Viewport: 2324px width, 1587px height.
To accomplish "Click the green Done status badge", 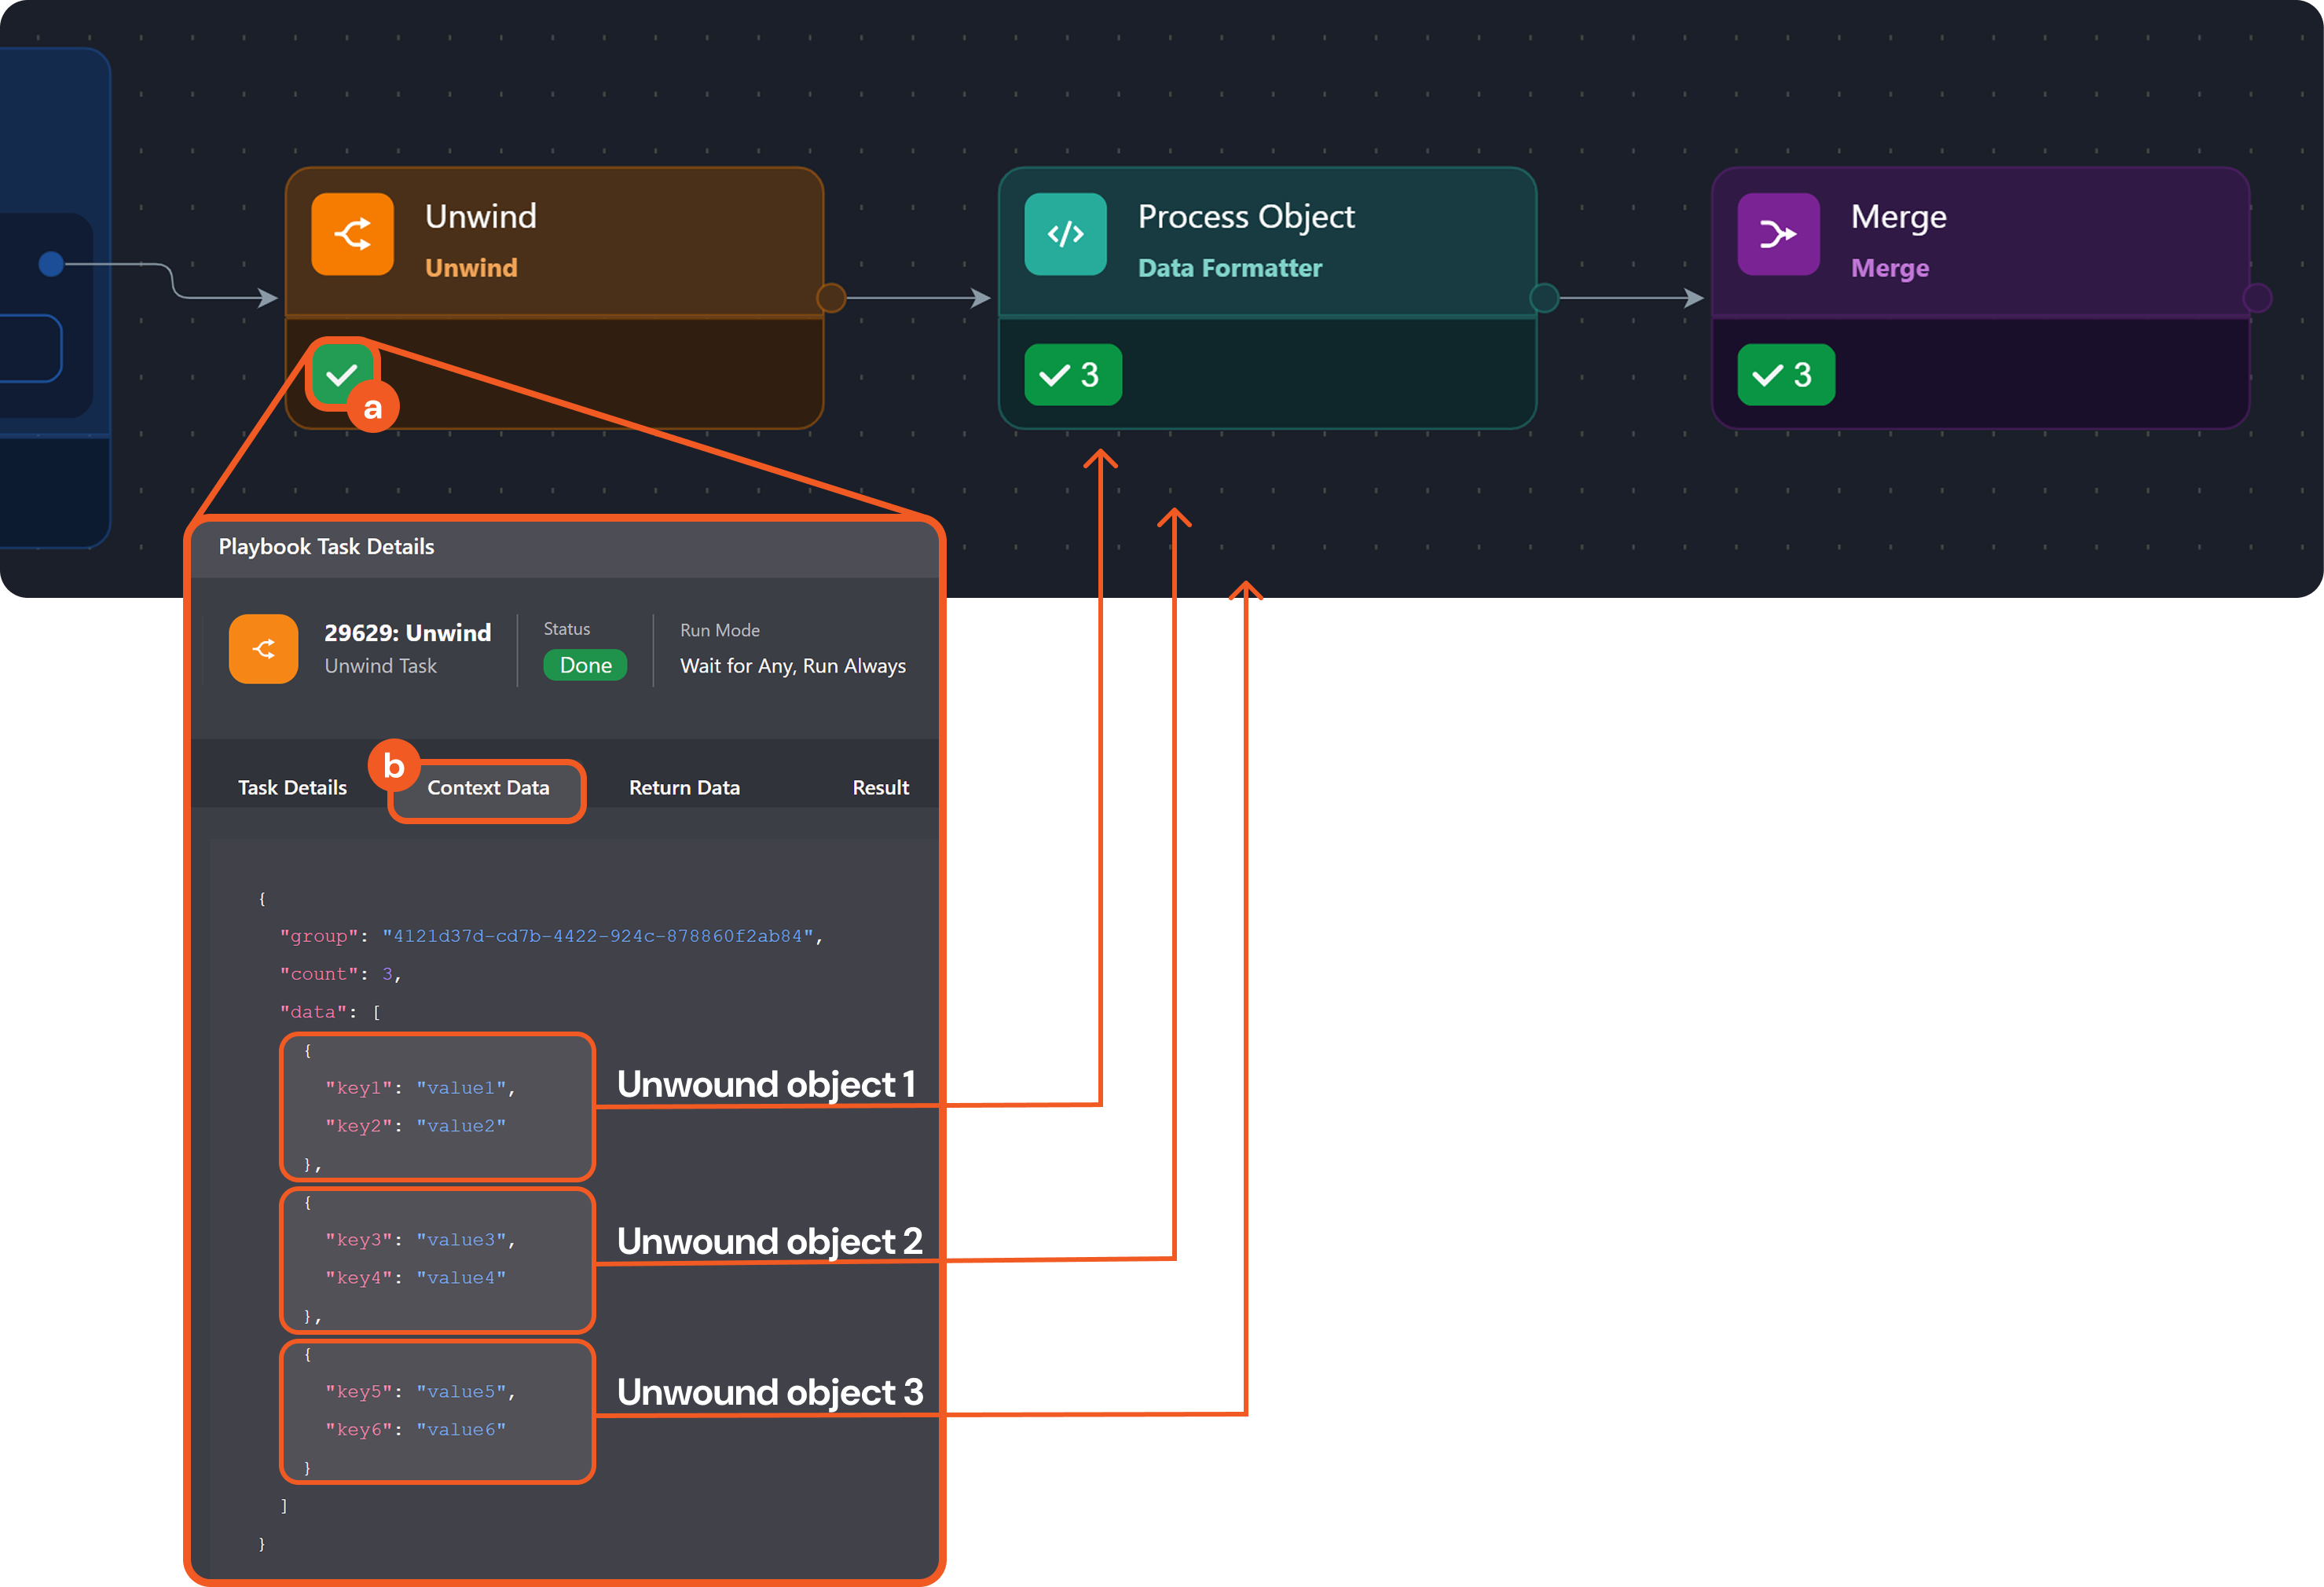I will click(x=585, y=666).
